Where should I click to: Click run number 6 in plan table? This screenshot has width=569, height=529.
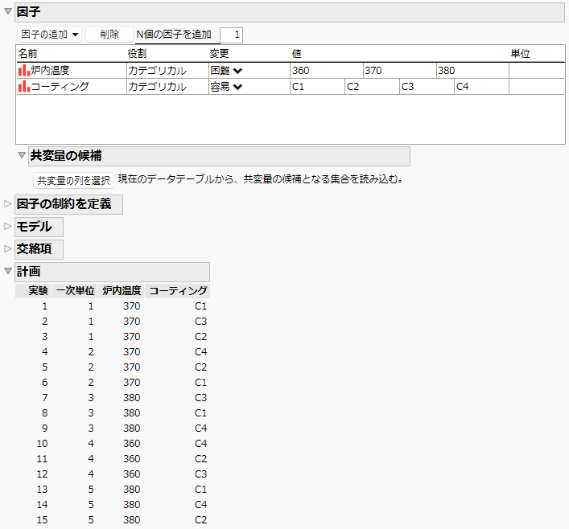point(44,383)
